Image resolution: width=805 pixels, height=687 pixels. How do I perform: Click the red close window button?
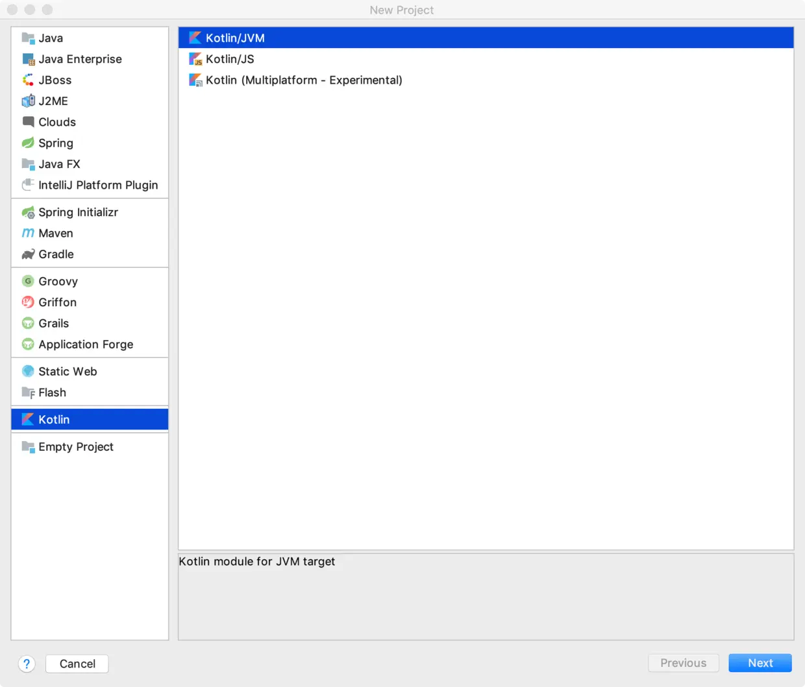click(12, 10)
